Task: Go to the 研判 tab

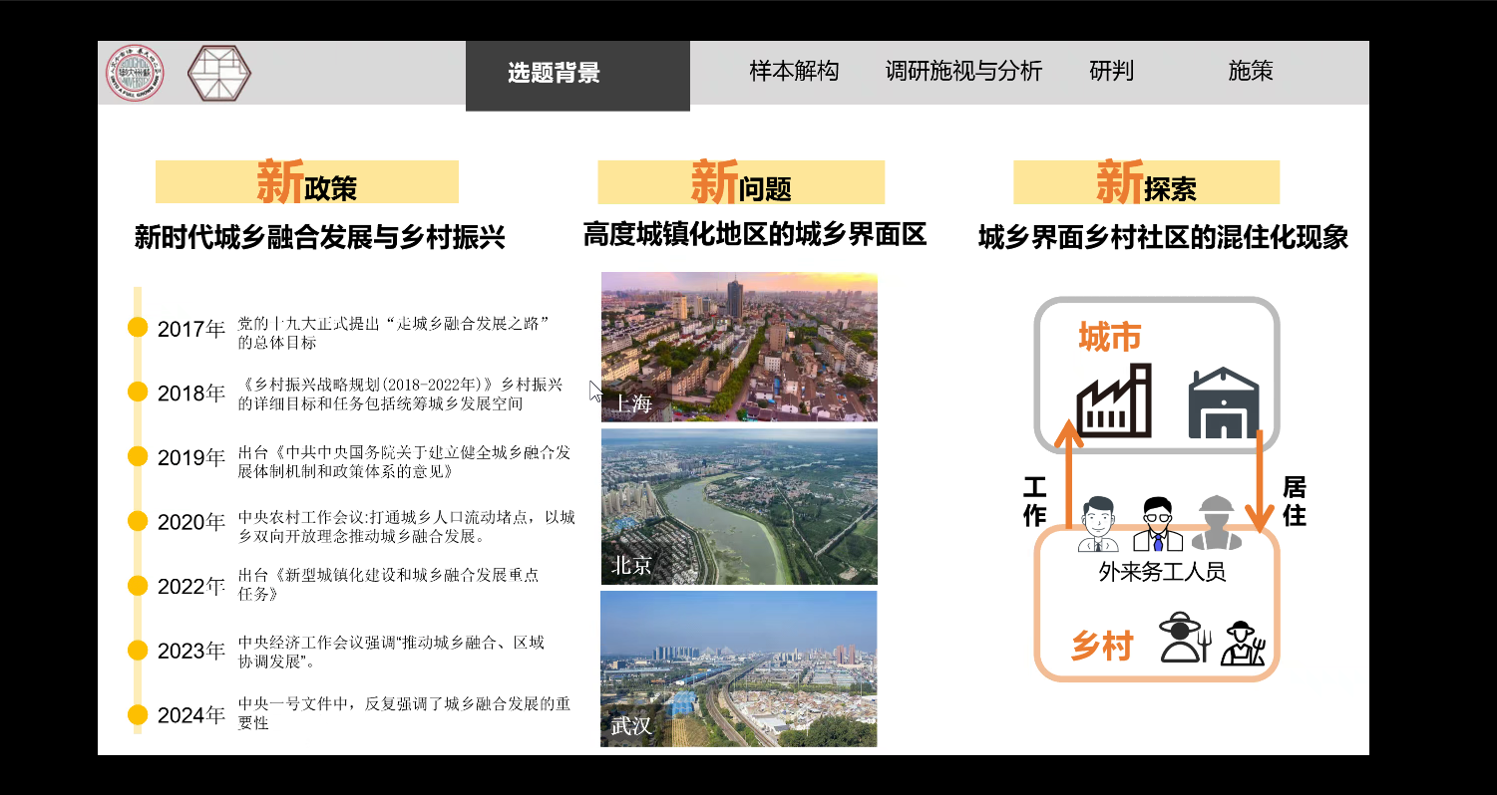Action: click(1111, 71)
